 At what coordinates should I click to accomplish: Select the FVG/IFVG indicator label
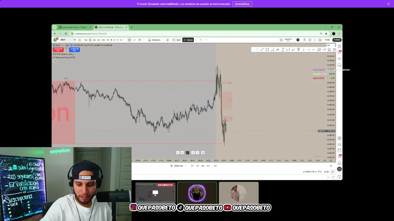[x=63, y=54]
